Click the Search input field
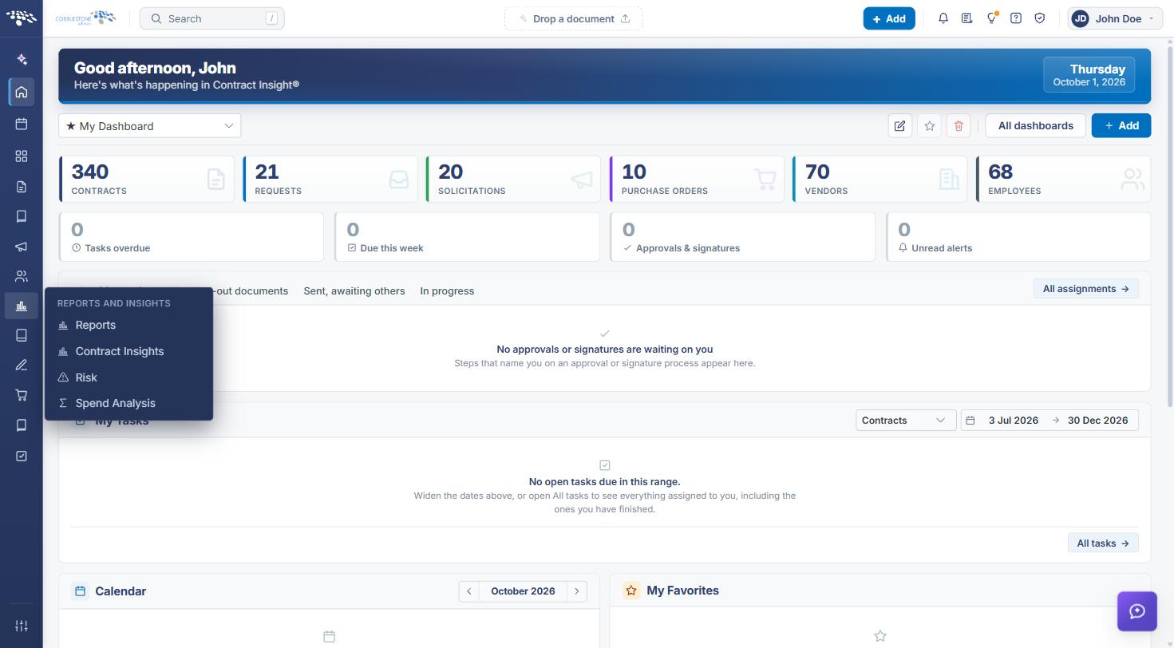The image size is (1174, 648). coord(211,18)
